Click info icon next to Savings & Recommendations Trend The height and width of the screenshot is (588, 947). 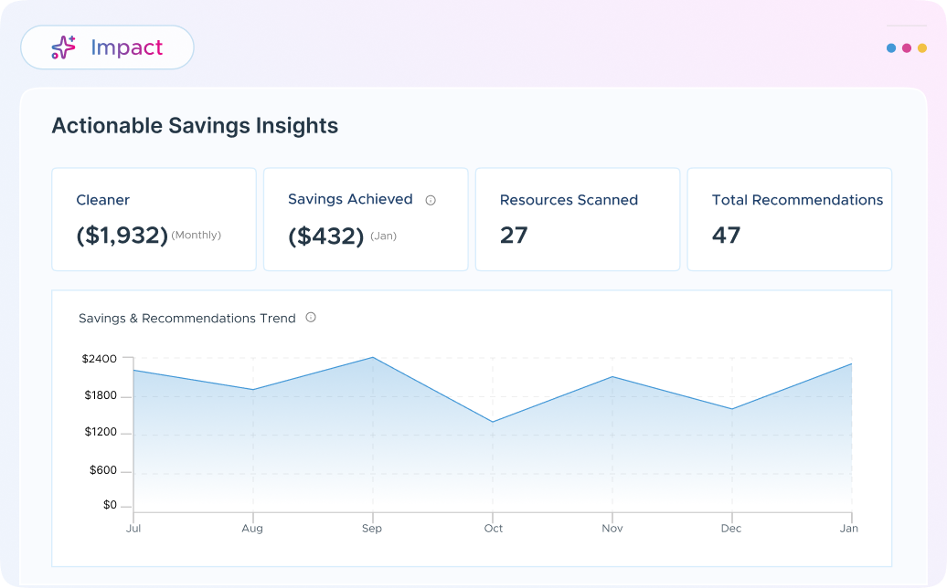click(311, 318)
